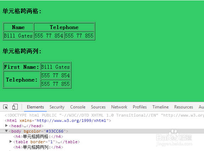
Task: Click 555 77 854 in first table
Action: [49, 35]
